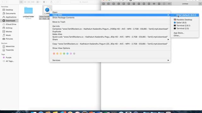Open Movies in the sidebar
Screen dimensions: 202x113
coord(9,31)
